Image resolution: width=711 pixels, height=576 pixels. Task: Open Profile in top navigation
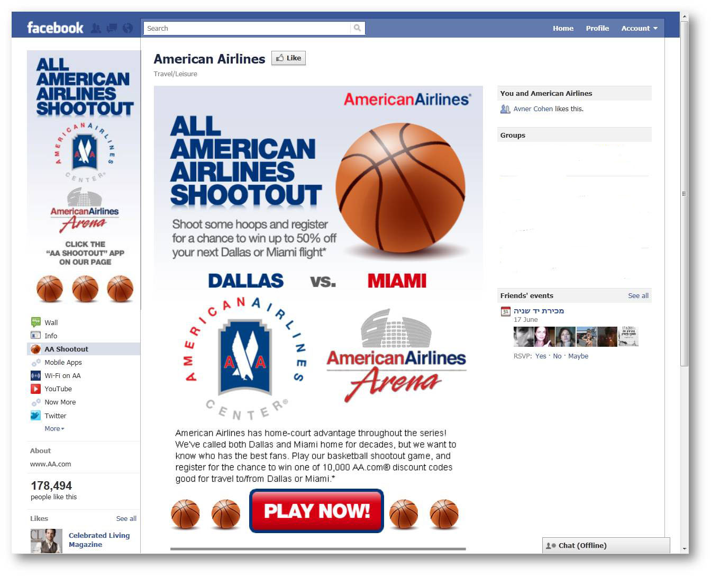597,28
